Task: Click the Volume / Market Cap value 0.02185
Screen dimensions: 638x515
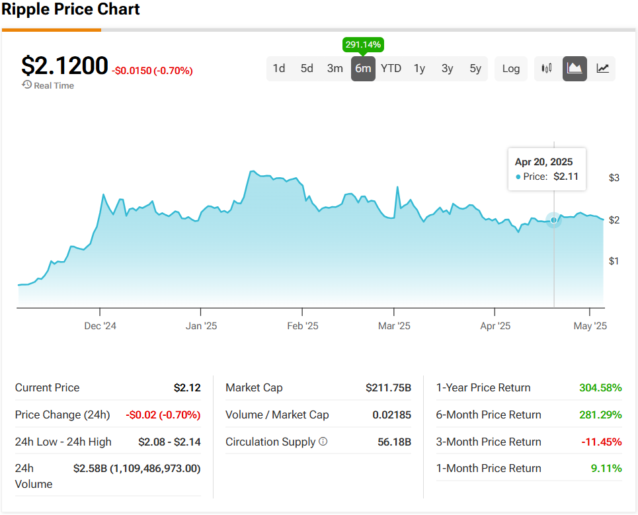Action: click(x=392, y=415)
